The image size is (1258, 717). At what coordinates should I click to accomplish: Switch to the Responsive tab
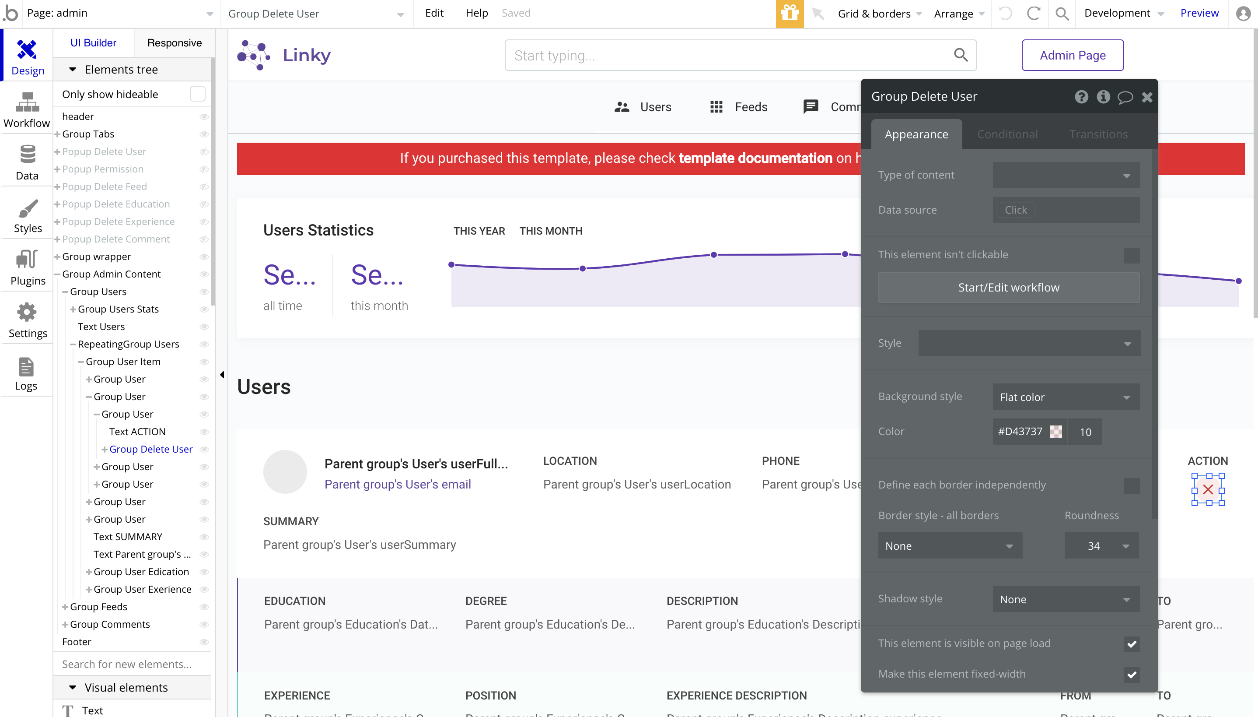click(x=174, y=43)
